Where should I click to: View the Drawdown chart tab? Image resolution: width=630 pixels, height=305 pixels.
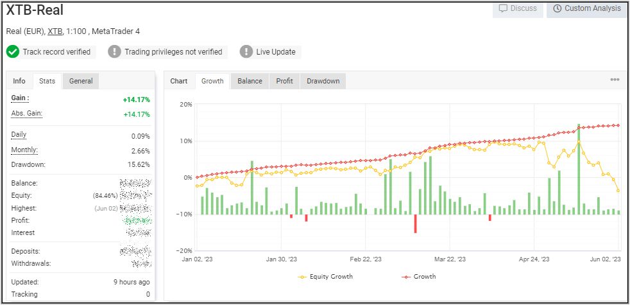[x=323, y=81]
